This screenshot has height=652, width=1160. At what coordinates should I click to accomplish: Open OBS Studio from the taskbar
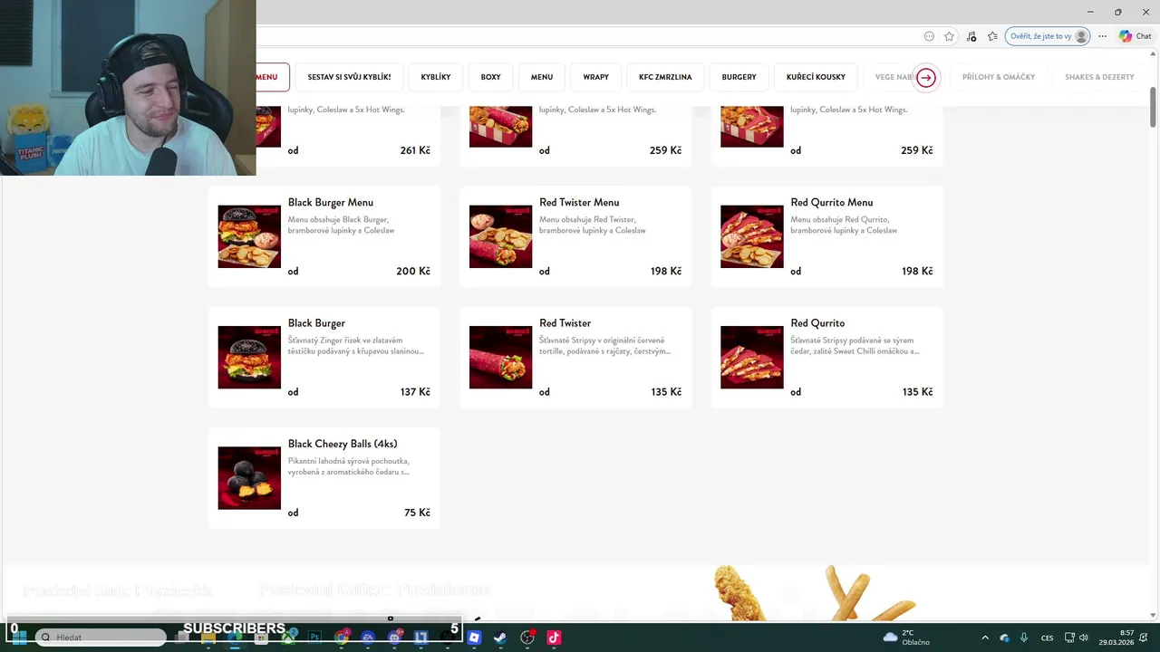(x=527, y=638)
